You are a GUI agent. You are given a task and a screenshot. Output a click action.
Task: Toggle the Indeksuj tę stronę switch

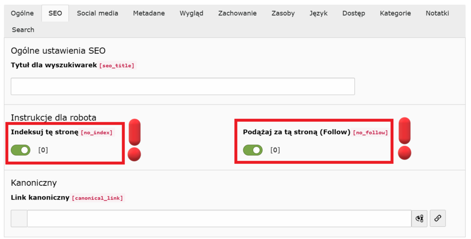tap(21, 150)
